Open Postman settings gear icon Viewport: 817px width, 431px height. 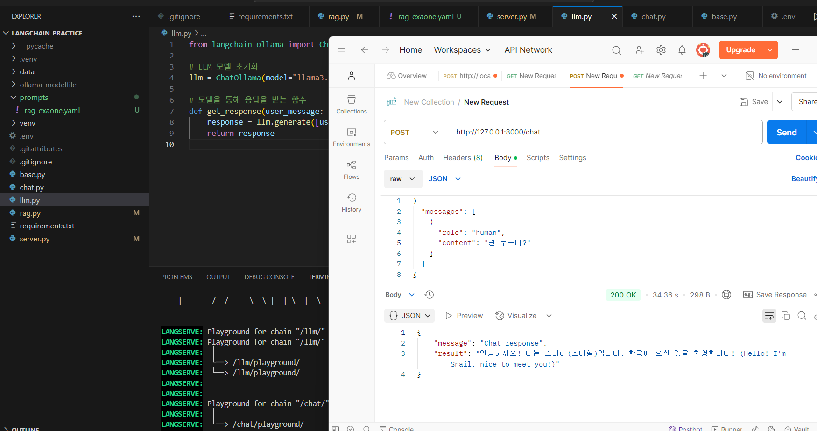(661, 50)
